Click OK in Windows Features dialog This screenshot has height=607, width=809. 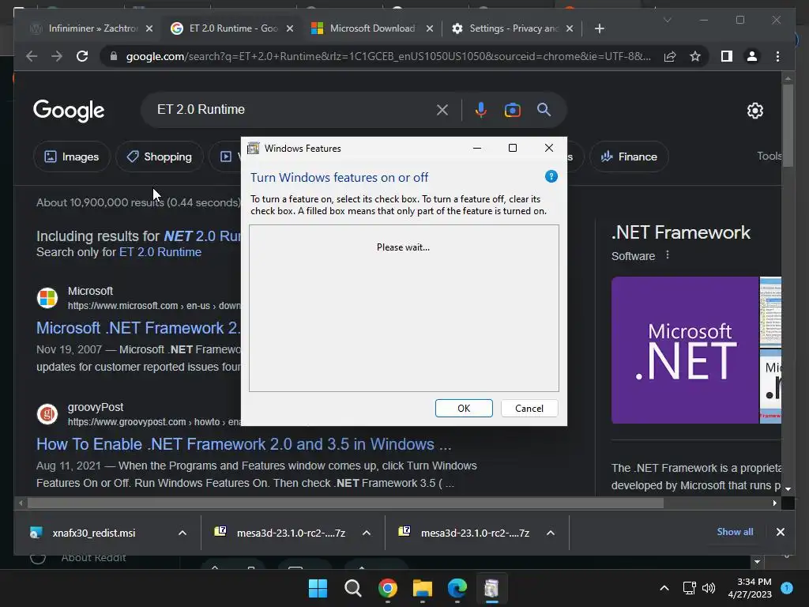click(464, 409)
